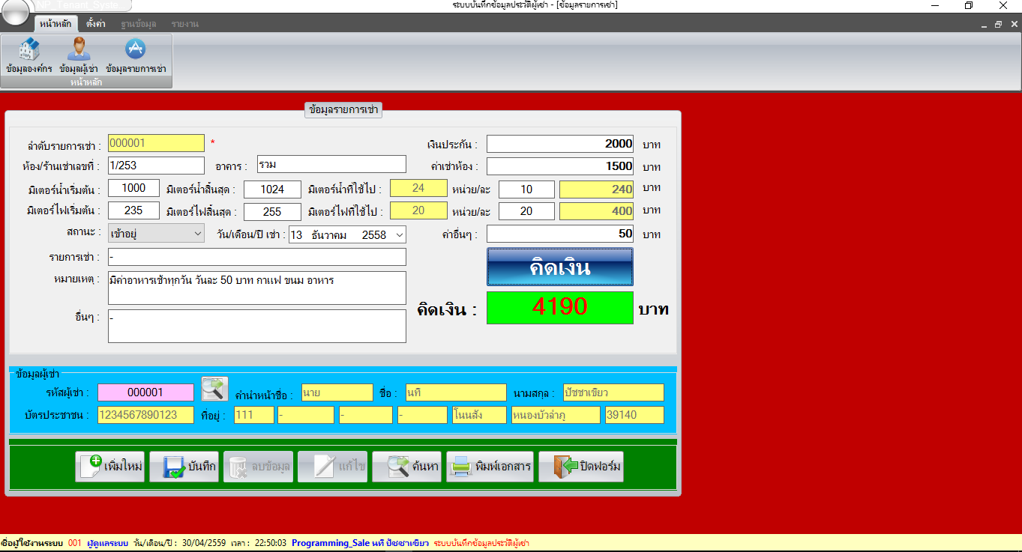Click the tenant search magnifier icon
The height and width of the screenshot is (552, 1022).
tap(214, 389)
